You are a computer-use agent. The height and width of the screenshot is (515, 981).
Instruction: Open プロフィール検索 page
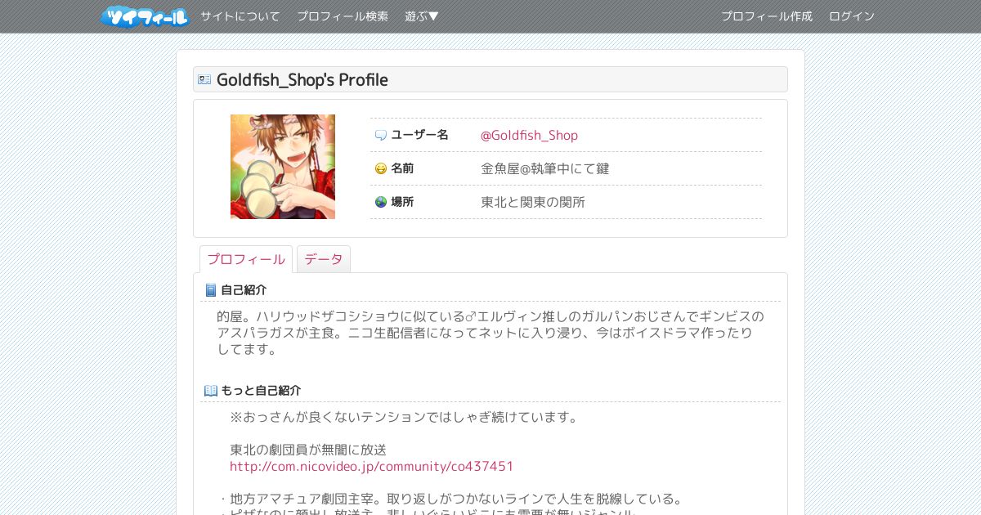point(343,16)
